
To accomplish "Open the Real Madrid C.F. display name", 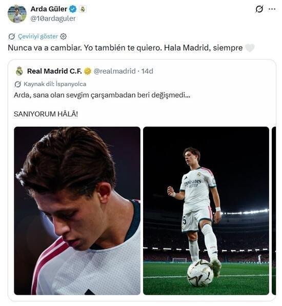I will point(54,71).
